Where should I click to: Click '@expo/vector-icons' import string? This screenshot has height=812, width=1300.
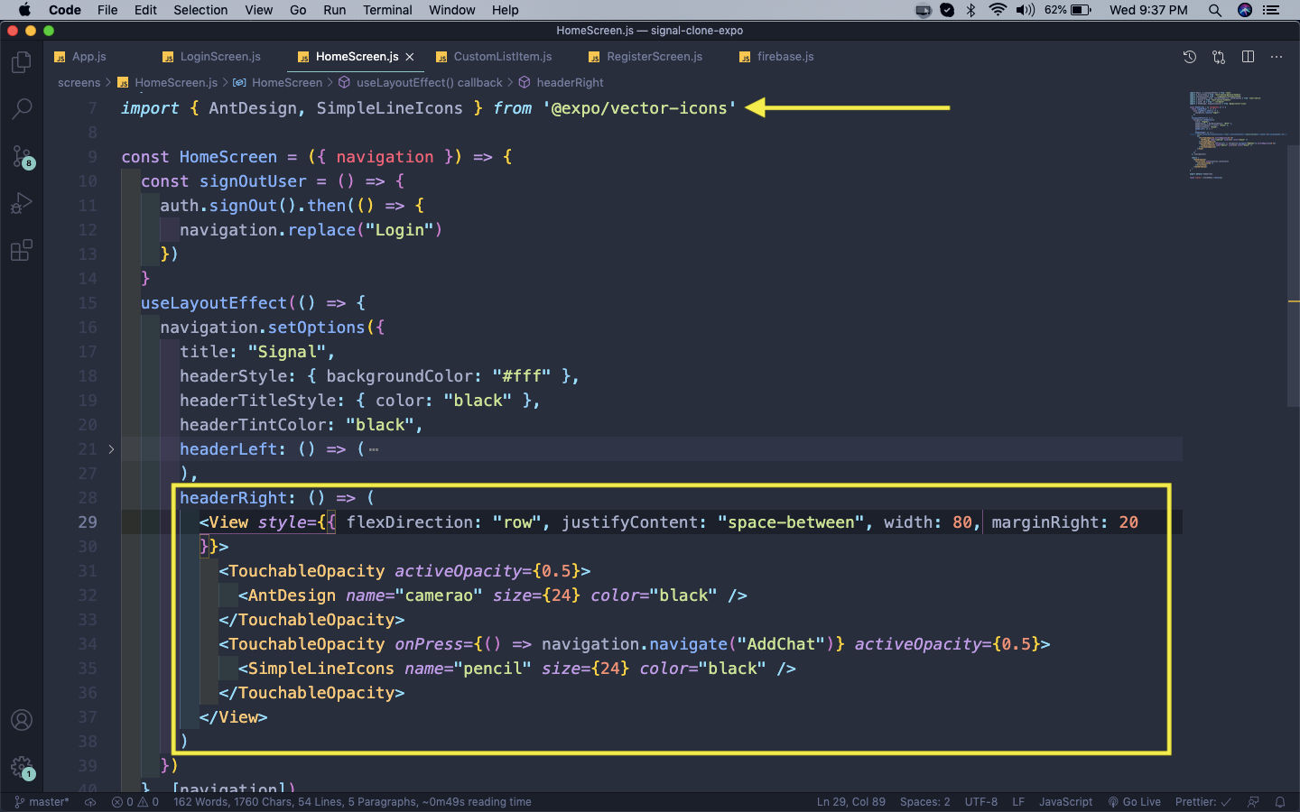639,108
